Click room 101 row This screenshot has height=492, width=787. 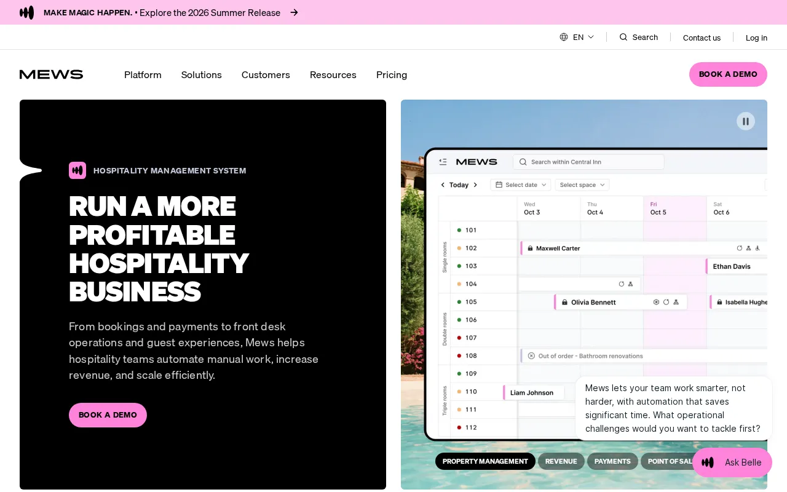click(484, 230)
